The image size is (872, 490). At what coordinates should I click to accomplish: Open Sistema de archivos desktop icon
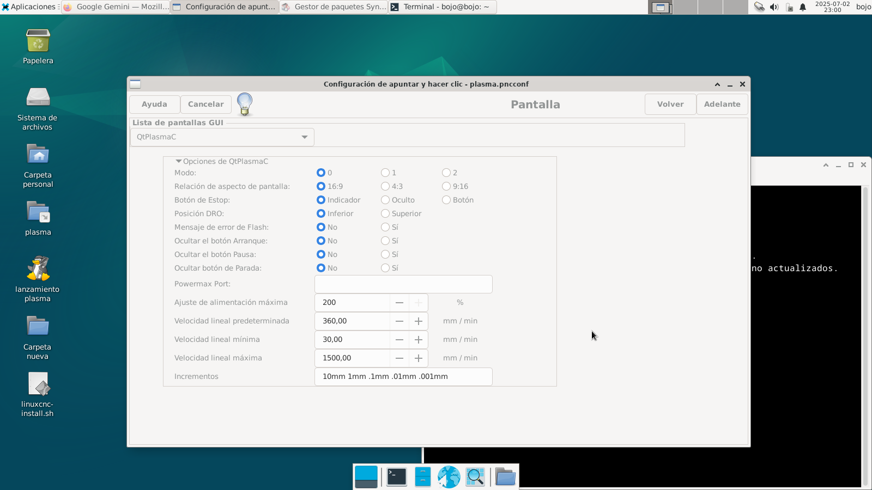[38, 98]
